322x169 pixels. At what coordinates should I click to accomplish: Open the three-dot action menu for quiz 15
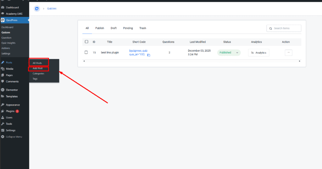tap(289, 53)
